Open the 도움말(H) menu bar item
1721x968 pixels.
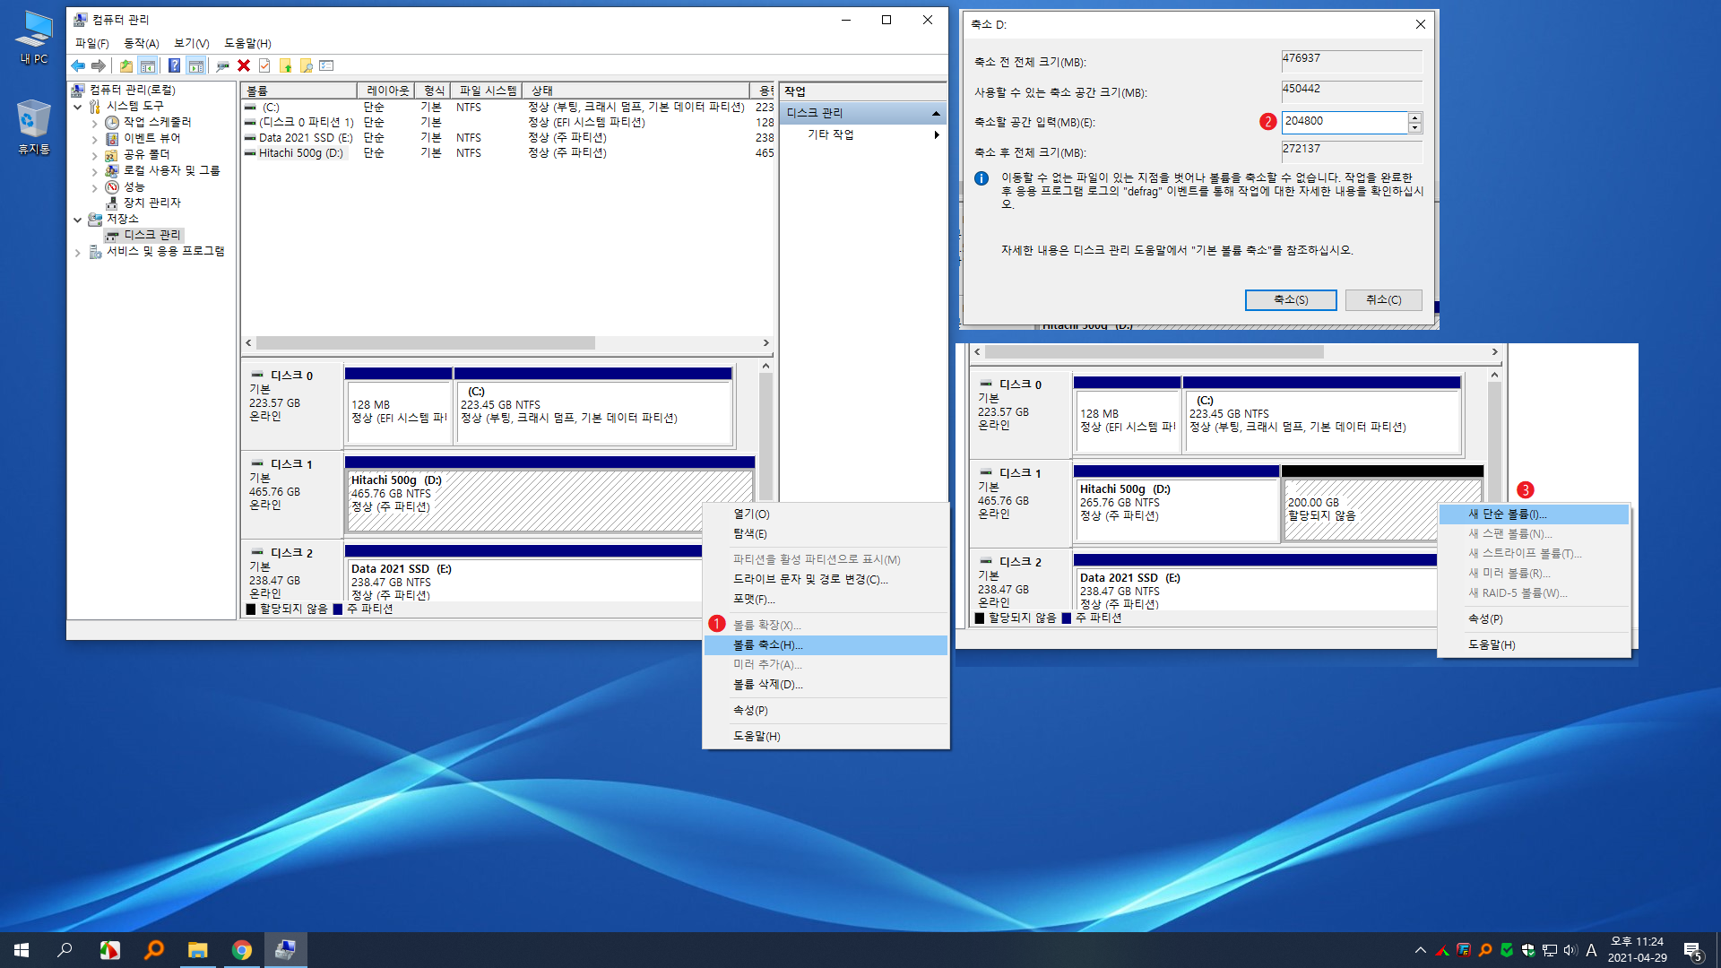click(x=247, y=43)
